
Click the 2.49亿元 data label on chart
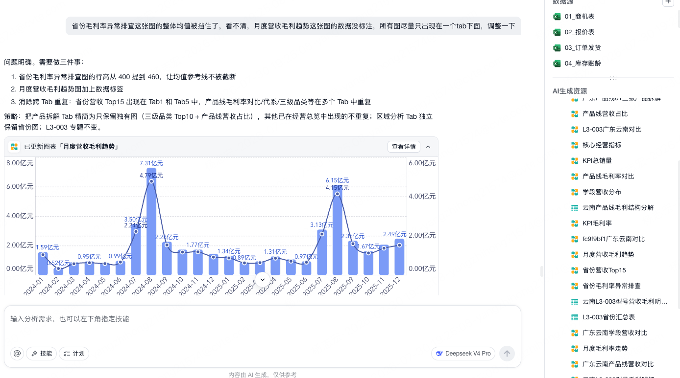tap(395, 234)
